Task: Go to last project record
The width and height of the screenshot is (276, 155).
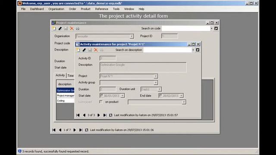Action: pos(81,130)
